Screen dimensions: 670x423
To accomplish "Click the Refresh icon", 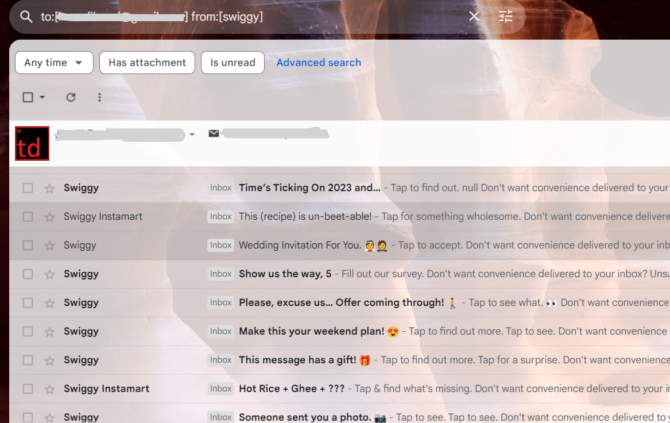I will (x=71, y=98).
